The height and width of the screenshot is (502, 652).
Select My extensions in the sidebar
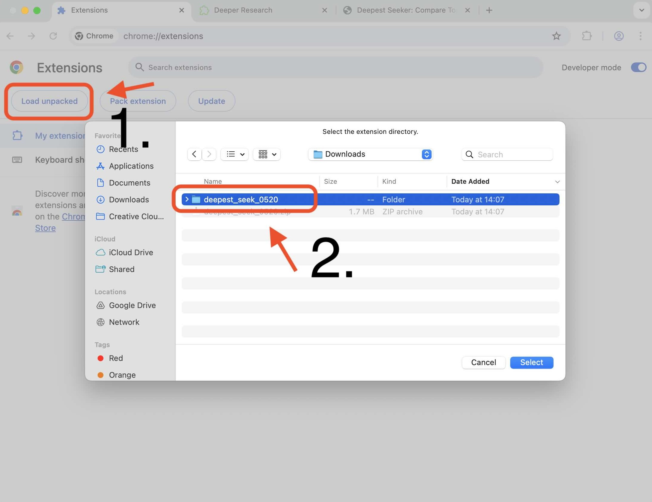43,136
